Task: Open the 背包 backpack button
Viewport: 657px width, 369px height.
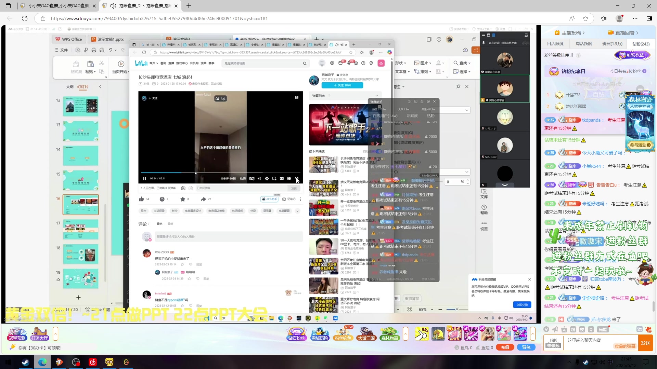Action: pos(526,347)
